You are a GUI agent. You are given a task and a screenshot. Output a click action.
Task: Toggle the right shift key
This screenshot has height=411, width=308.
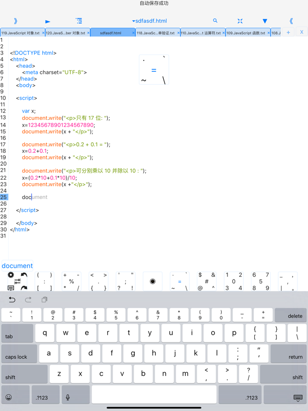(x=283, y=374)
